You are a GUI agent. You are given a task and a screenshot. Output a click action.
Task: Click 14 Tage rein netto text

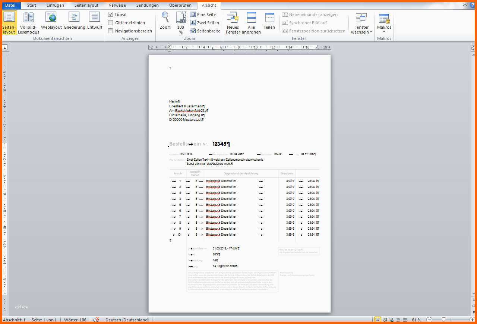tap(225, 266)
